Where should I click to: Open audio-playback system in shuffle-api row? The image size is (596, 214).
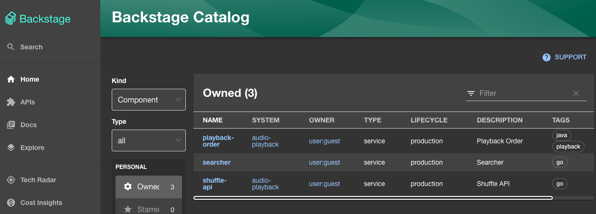[265, 184]
